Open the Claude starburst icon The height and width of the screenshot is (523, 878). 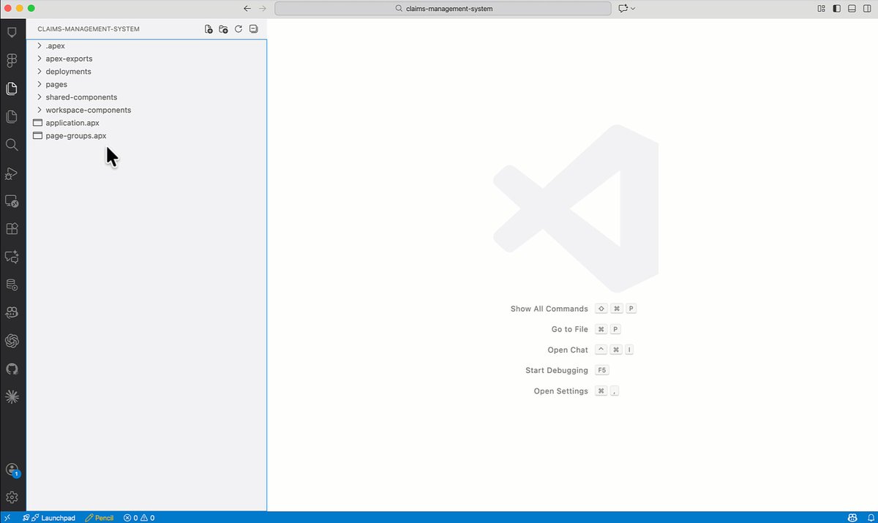pos(12,396)
